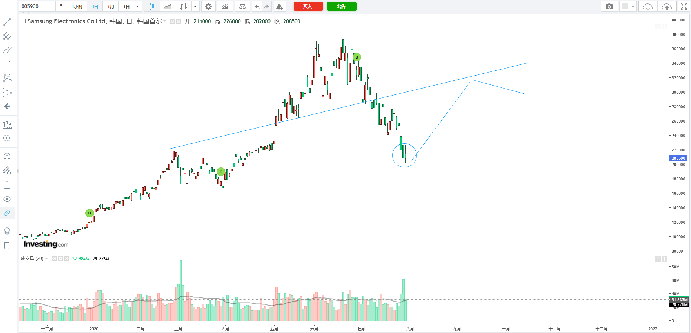This screenshot has height=333, width=691.
Task: Save the chart to cloud
Action: click(x=667, y=6)
